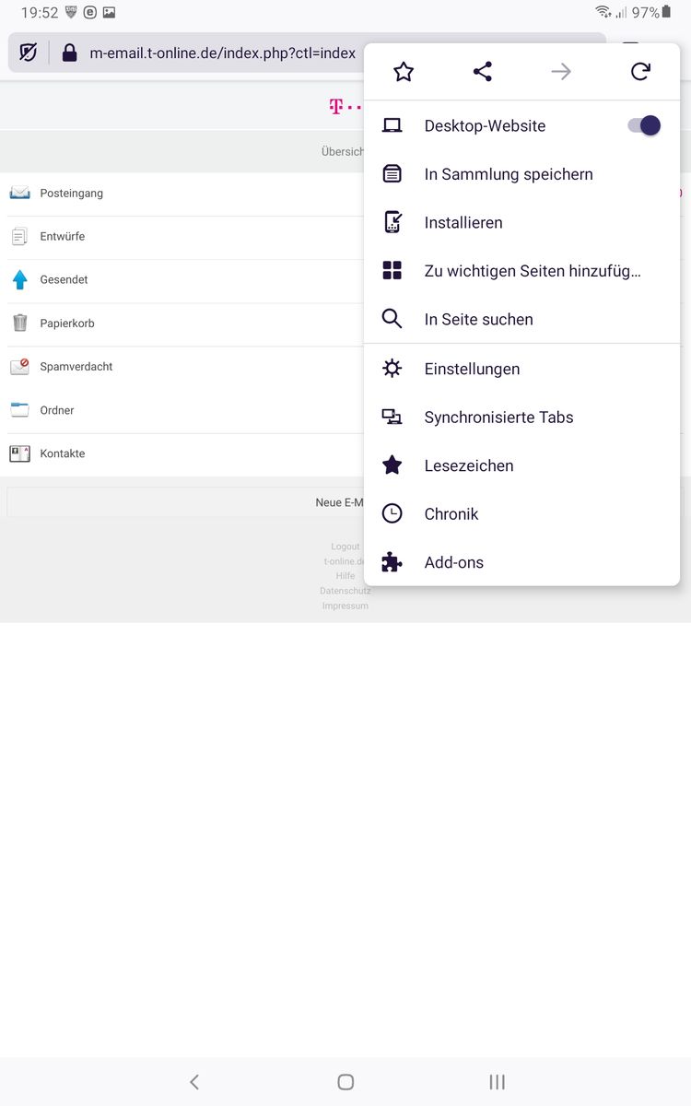
Task: Open Add-ons menu entry
Action: tap(453, 562)
